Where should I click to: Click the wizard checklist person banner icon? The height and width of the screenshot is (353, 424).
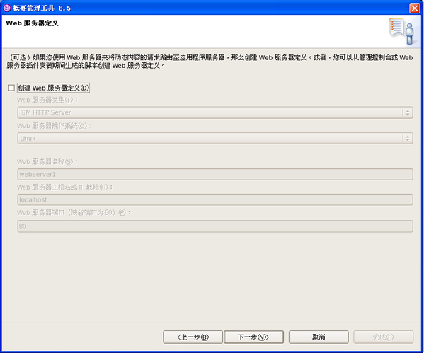402,31
